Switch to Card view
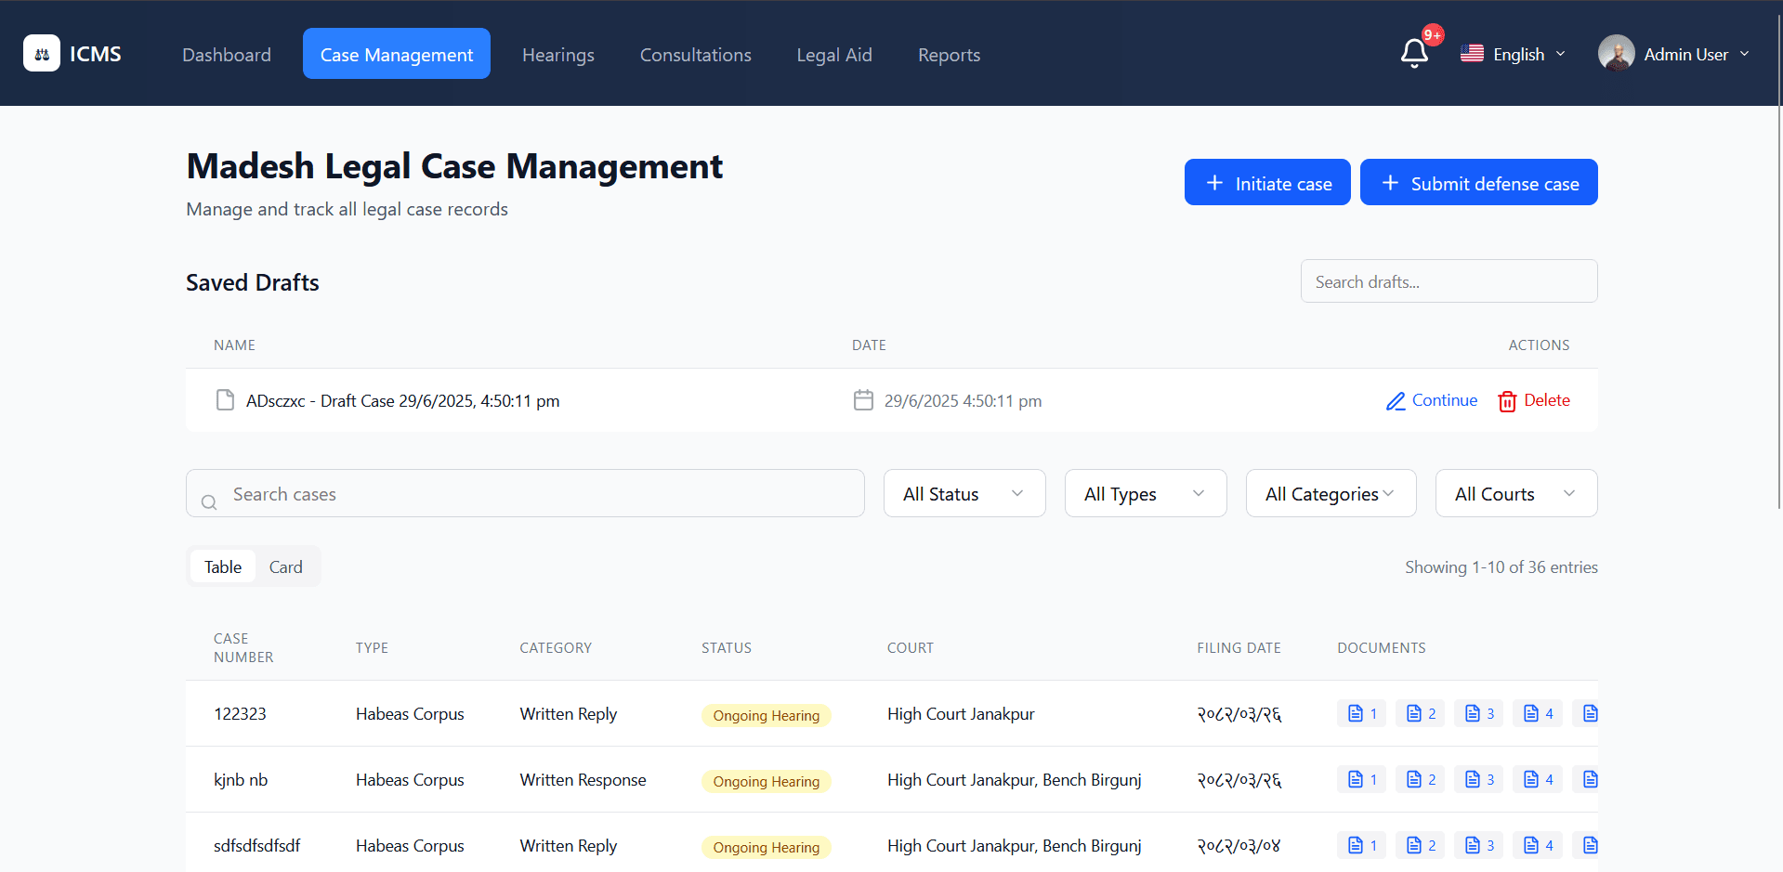The width and height of the screenshot is (1783, 872). 285,566
